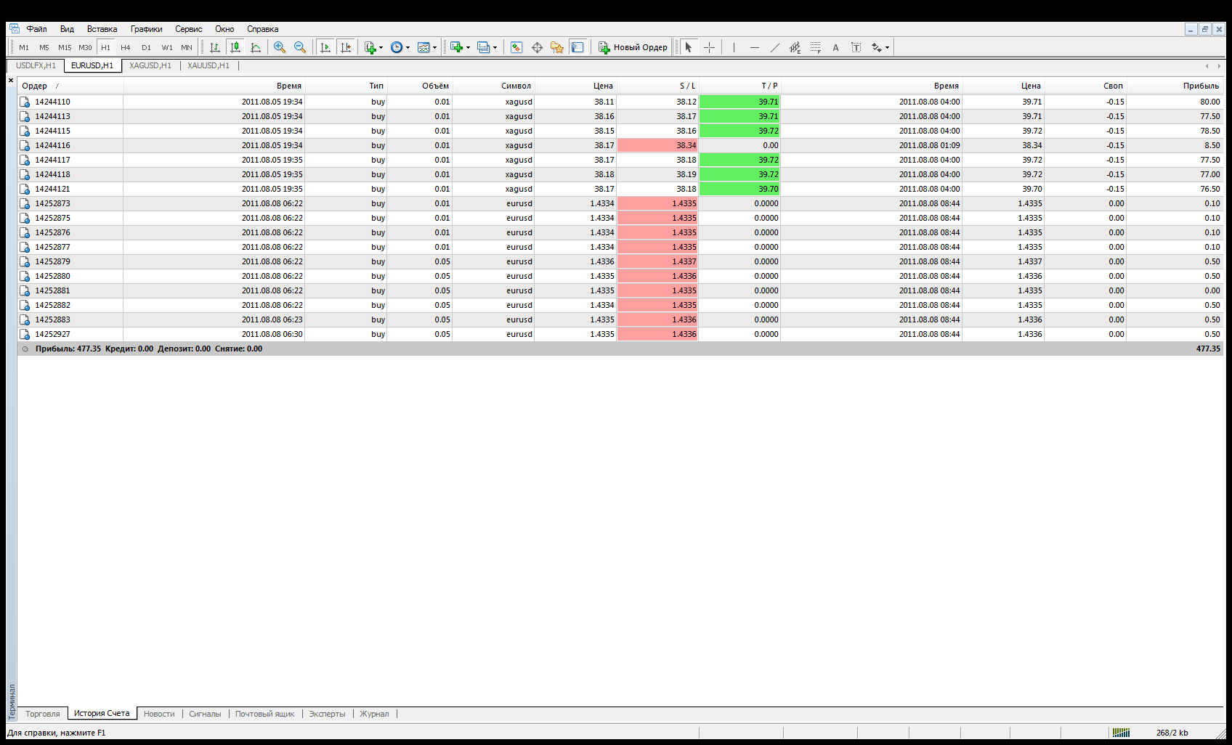
Task: Toggle line chart display mode
Action: [256, 47]
